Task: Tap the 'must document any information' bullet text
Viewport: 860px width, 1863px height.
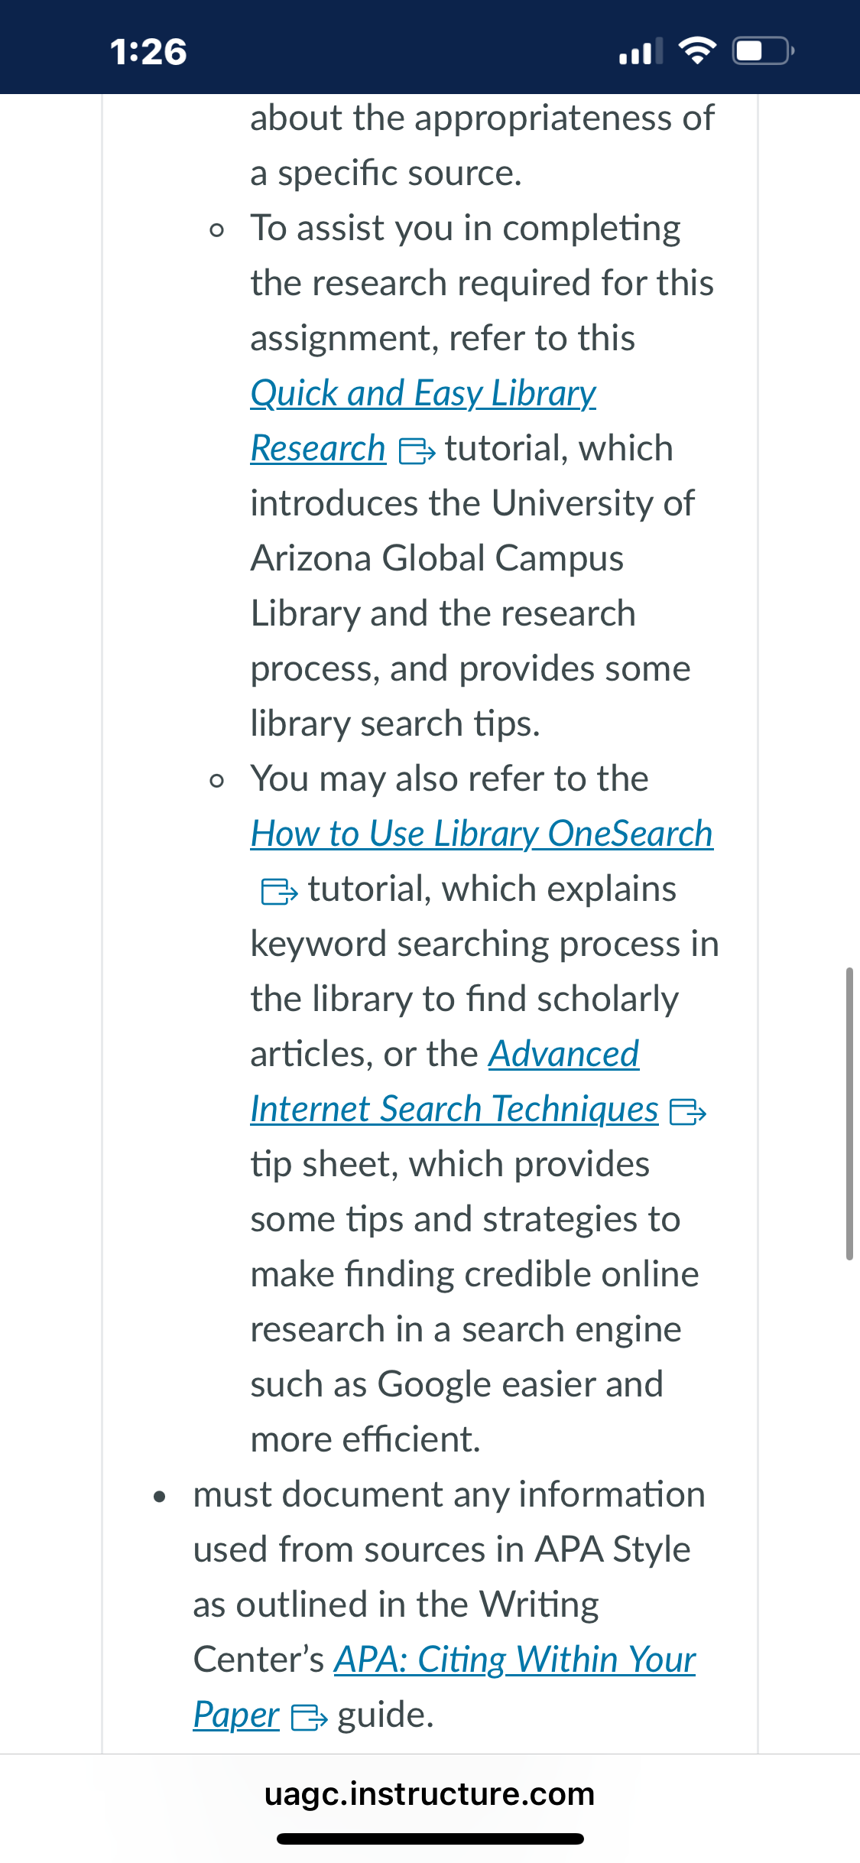Action: (449, 1495)
